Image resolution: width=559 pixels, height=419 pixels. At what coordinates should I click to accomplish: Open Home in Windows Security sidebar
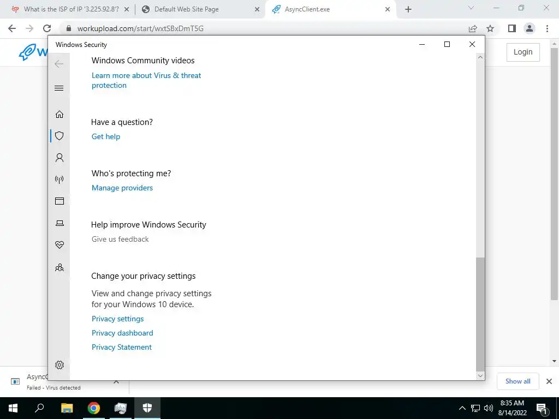[59, 114]
